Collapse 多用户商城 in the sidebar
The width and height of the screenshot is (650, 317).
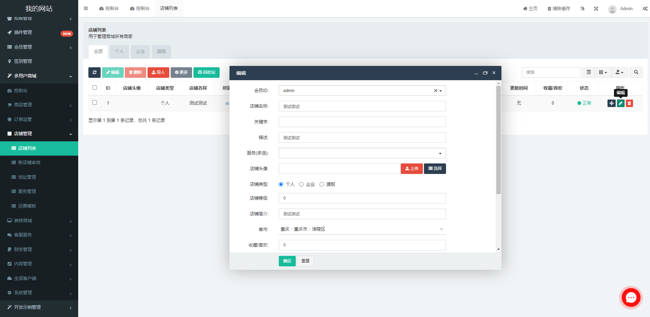click(39, 76)
